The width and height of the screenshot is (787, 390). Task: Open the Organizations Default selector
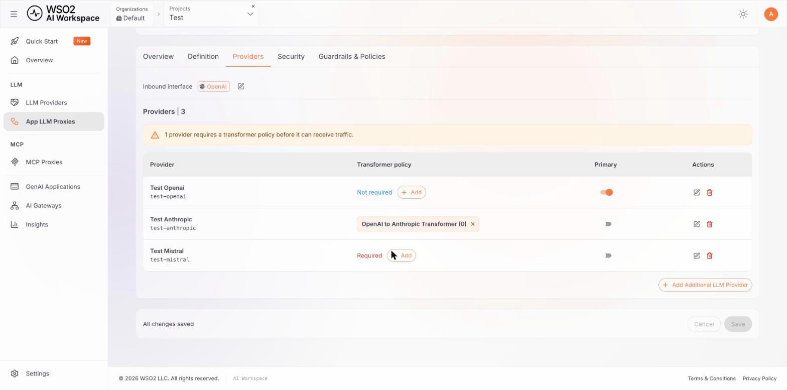(x=132, y=14)
